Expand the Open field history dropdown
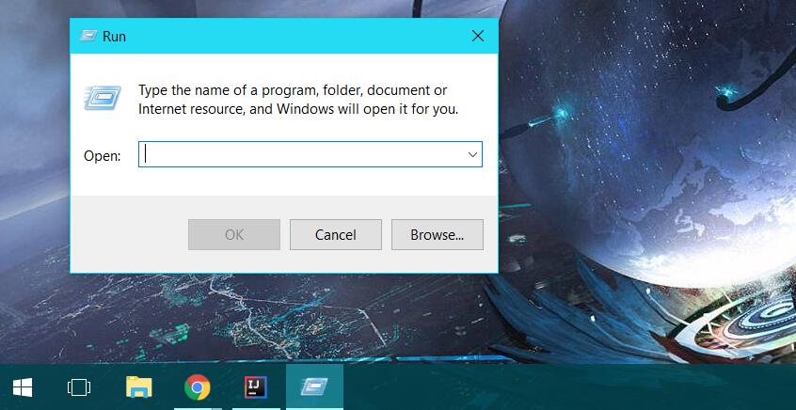Screen dimensions: 796x410 pos(472,154)
